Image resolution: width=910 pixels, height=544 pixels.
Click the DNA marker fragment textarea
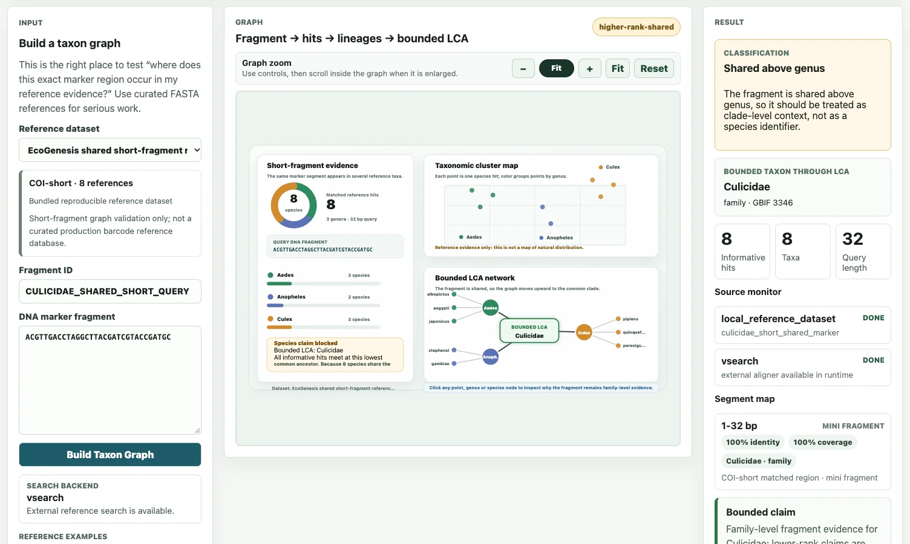tap(110, 380)
